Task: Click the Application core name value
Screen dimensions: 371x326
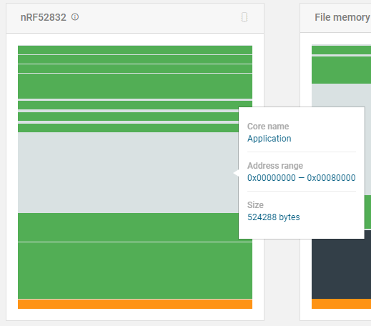Action: 269,139
